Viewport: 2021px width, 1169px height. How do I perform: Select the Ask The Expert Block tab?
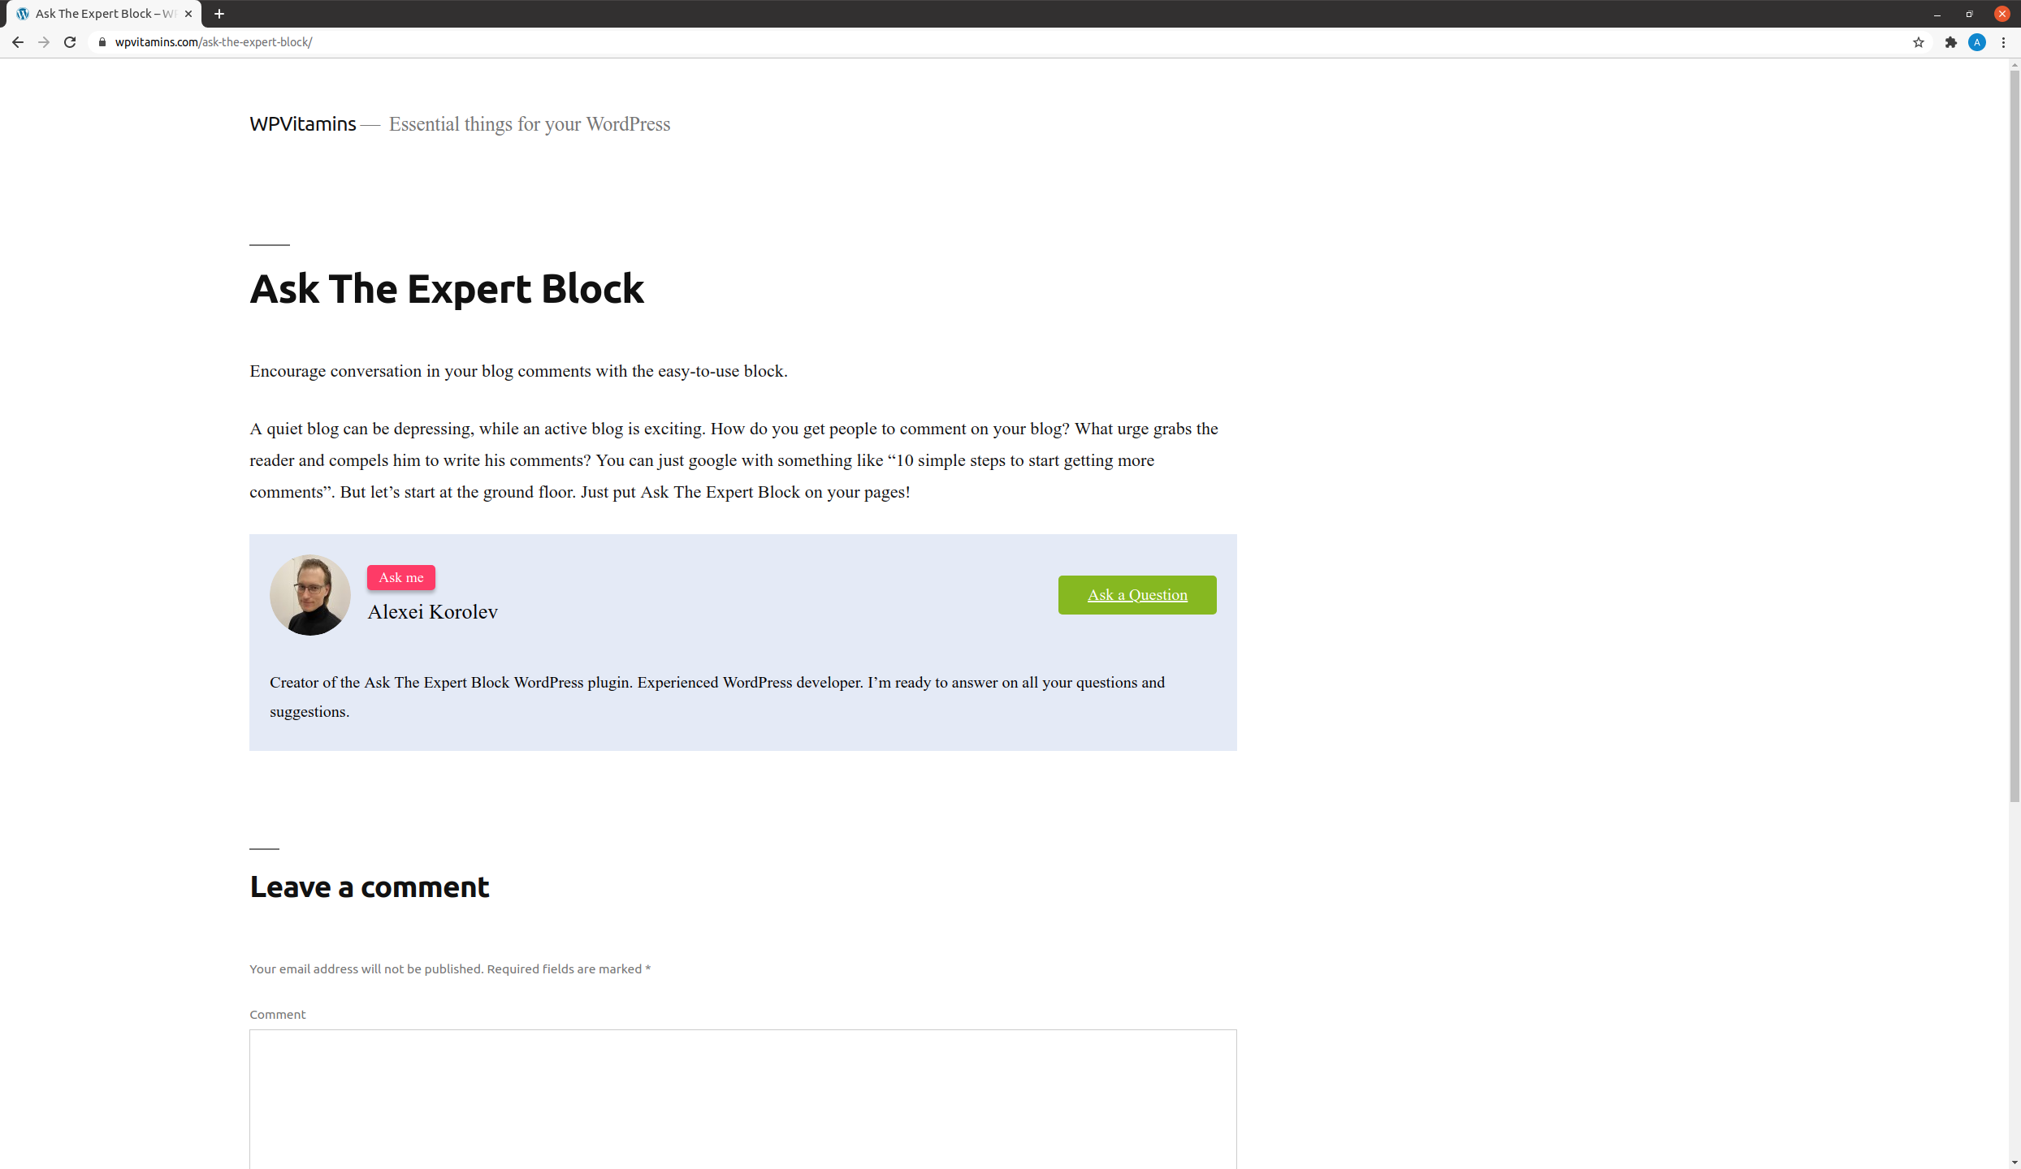click(x=104, y=14)
